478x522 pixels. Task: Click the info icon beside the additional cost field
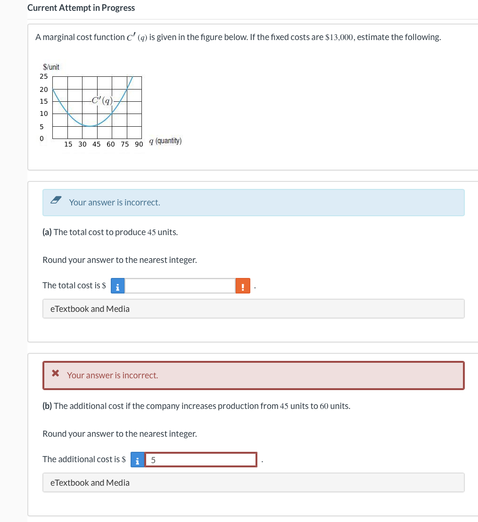click(137, 459)
